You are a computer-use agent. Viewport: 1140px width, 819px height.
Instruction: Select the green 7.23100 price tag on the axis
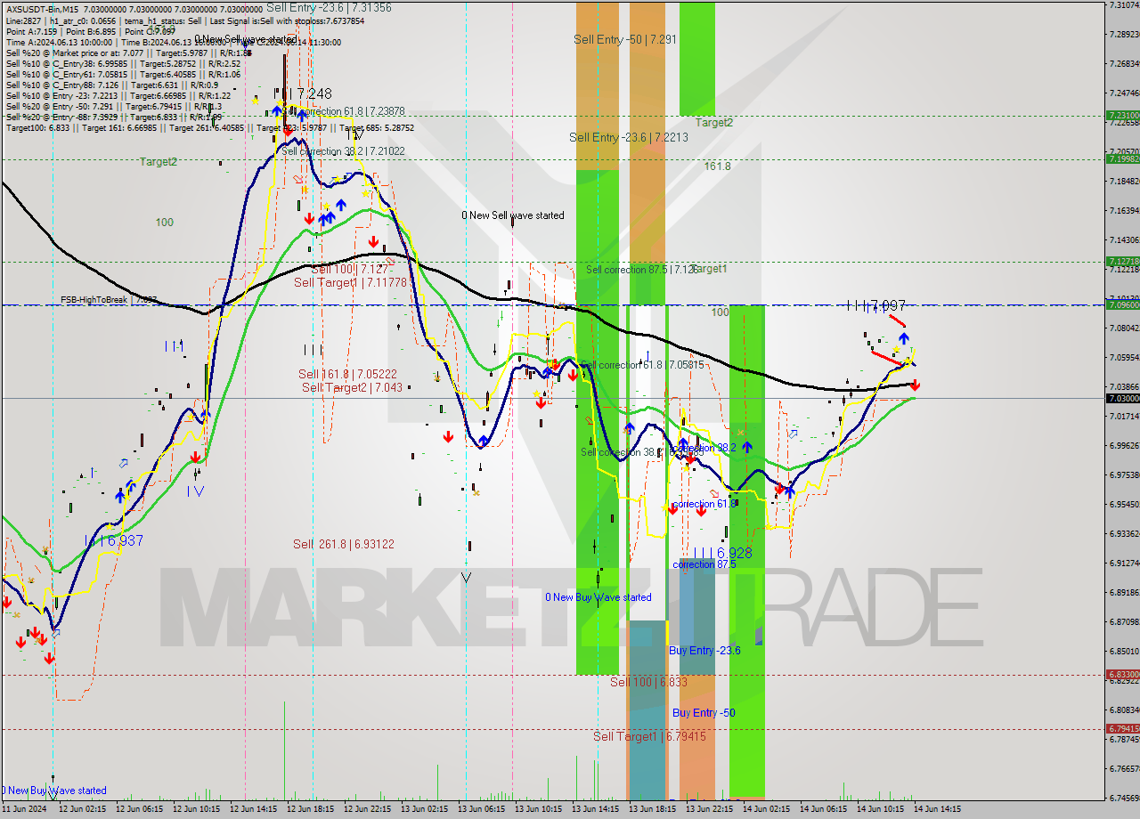pyautogui.click(x=1122, y=116)
